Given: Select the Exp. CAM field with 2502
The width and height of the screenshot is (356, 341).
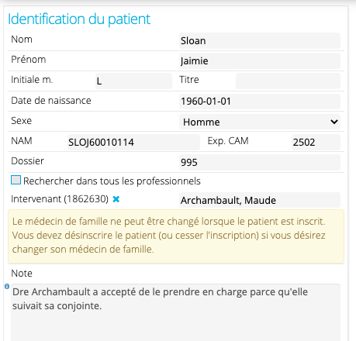Looking at the screenshot, I should pyautogui.click(x=316, y=142).
